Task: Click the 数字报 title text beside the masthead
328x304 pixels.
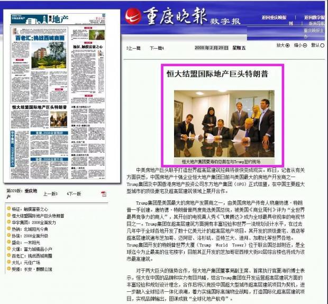Action: (225, 21)
